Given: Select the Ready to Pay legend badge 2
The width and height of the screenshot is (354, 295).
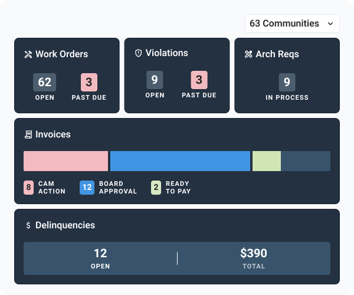Looking at the screenshot, I should pos(156,188).
